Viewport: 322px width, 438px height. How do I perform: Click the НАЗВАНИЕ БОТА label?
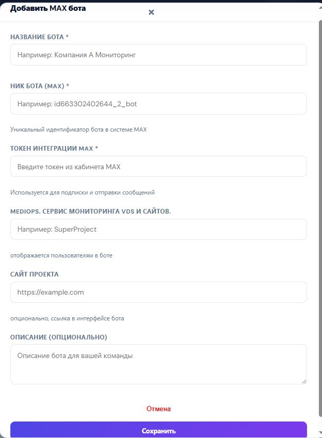(x=39, y=37)
